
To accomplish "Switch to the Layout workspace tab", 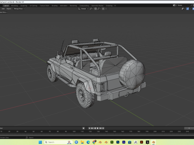I will click(x=6, y=6).
